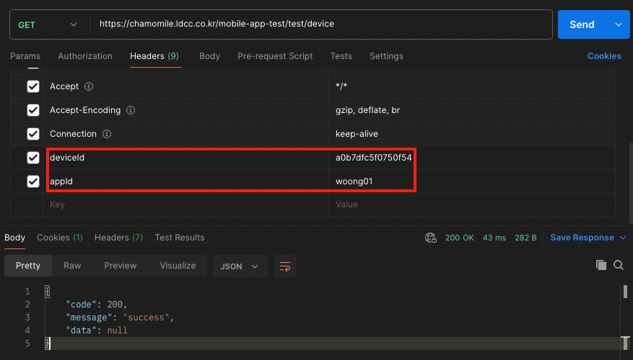Copy the response body using copy icon
This screenshot has height=360, width=633.
click(601, 265)
